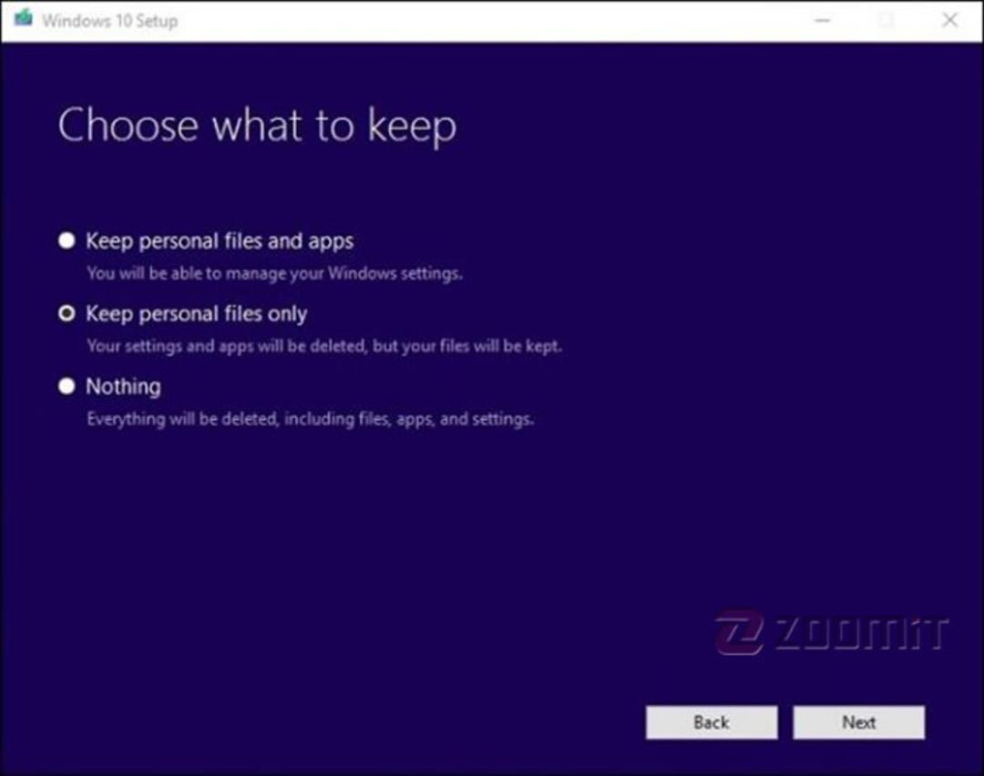Click the greyed-out maximize window button
Image resolution: width=984 pixels, height=776 pixels.
(887, 21)
